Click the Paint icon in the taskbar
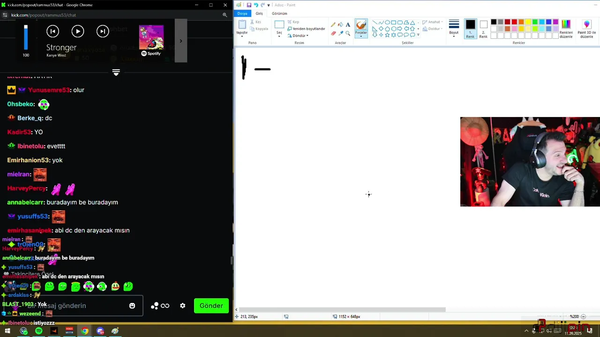 pyautogui.click(x=115, y=331)
